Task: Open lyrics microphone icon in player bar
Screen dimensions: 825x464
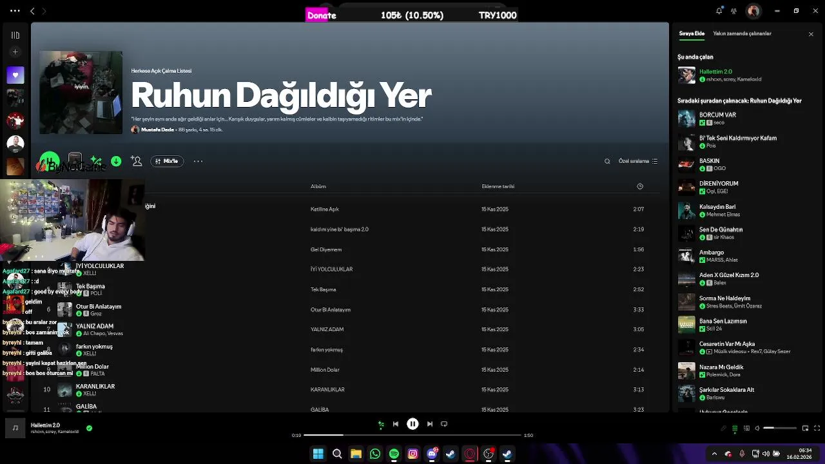Action: pyautogui.click(x=724, y=428)
